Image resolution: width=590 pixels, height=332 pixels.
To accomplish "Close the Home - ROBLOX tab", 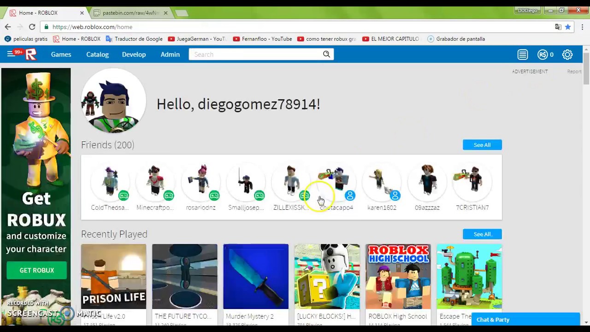I will click(82, 13).
